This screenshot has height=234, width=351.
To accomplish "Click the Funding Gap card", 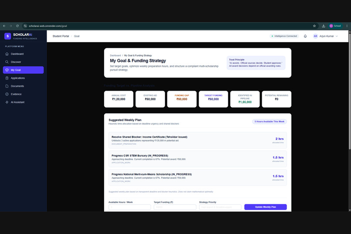I will 182,99.
